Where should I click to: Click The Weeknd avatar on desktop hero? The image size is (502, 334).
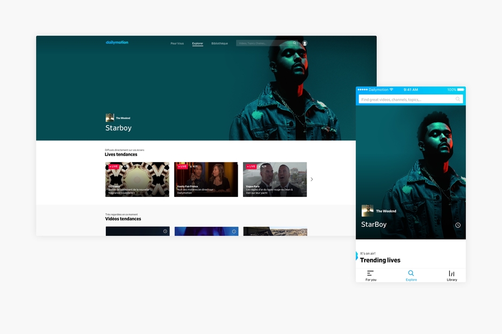[110, 118]
